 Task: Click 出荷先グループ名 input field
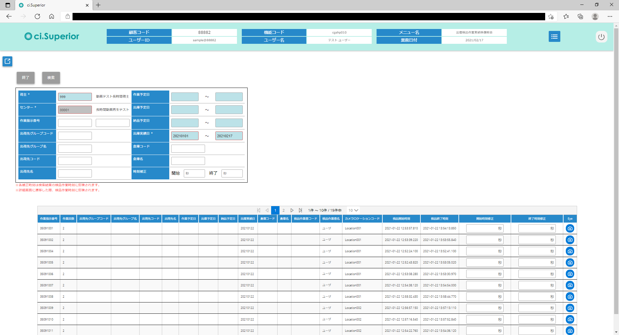(x=75, y=148)
